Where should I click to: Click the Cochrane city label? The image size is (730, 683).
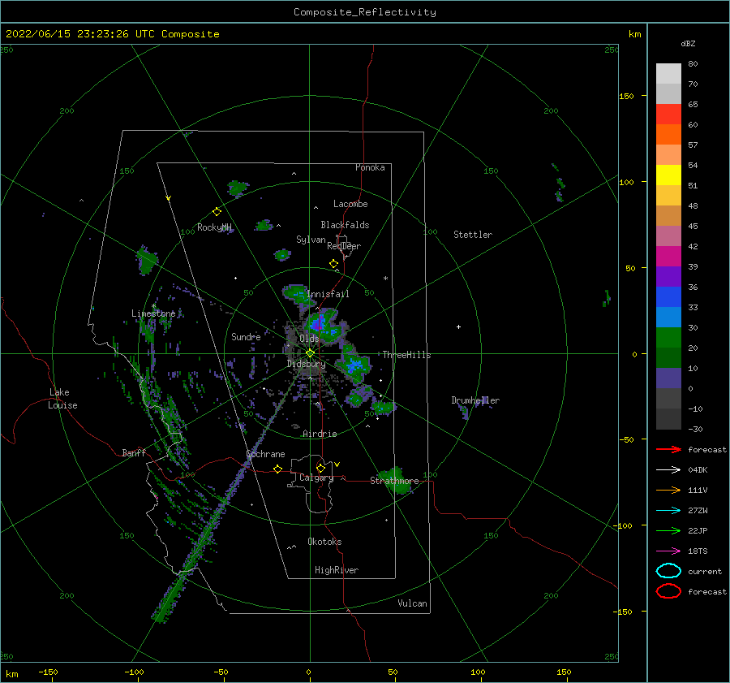[x=265, y=454]
